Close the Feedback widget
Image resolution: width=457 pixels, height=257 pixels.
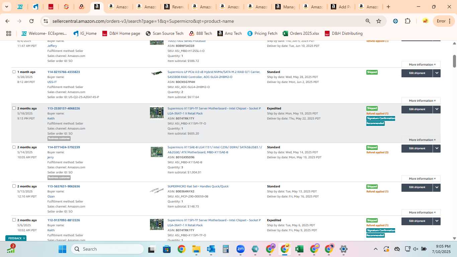click(x=24, y=238)
